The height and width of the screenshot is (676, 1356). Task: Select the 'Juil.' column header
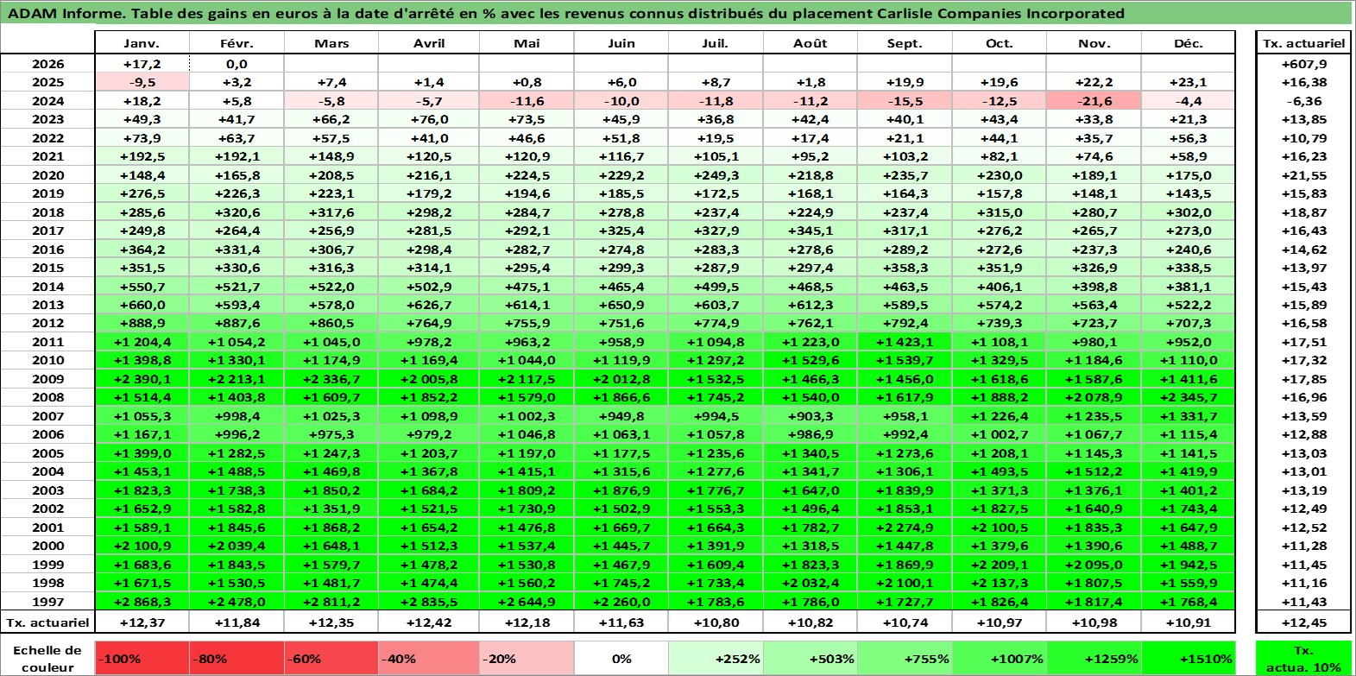point(716,43)
